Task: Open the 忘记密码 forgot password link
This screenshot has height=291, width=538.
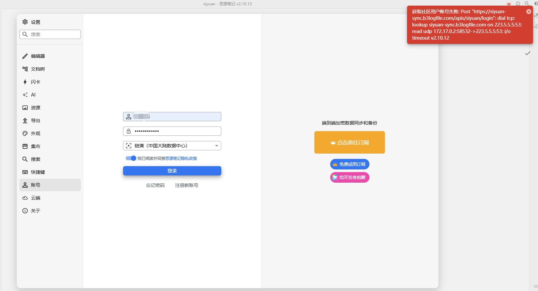Action: coord(155,185)
